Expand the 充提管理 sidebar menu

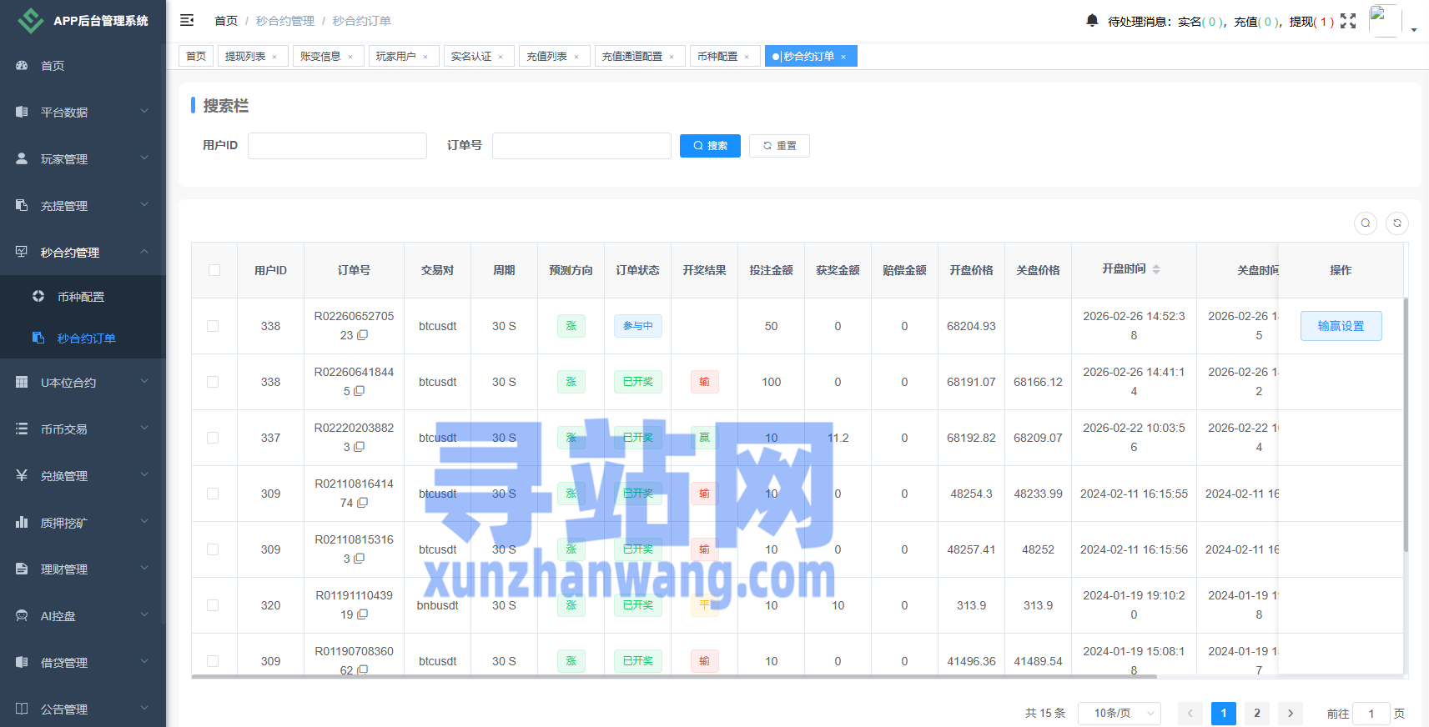point(83,206)
